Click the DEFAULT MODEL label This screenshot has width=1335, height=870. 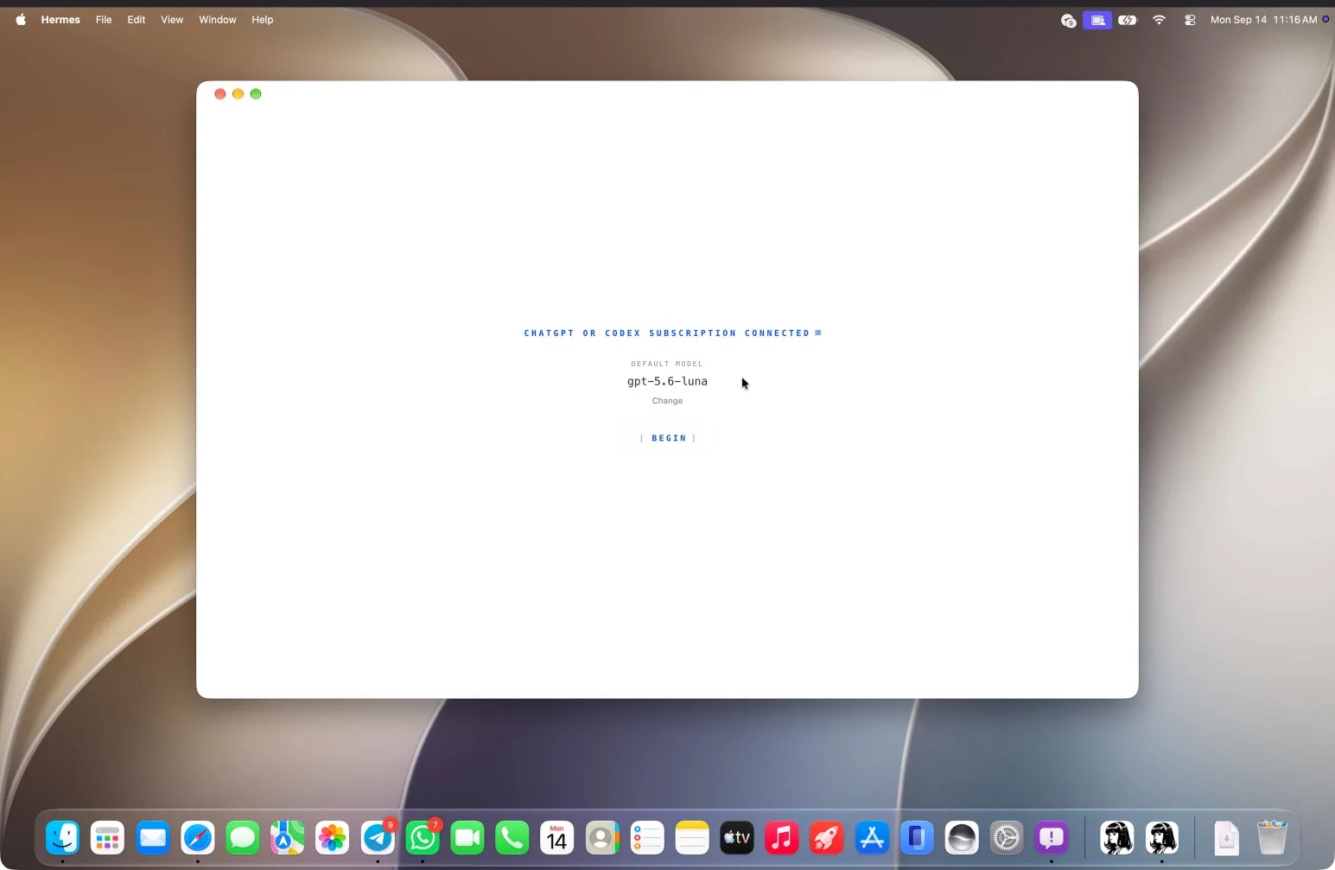click(x=667, y=364)
